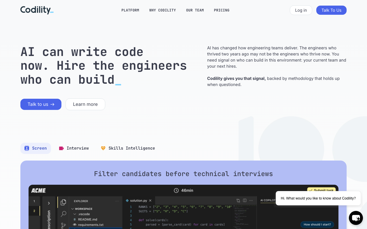Image resolution: width=367 pixels, height=229 pixels.
Task: Click the ACME logo in the IDE
Action: pos(38,191)
